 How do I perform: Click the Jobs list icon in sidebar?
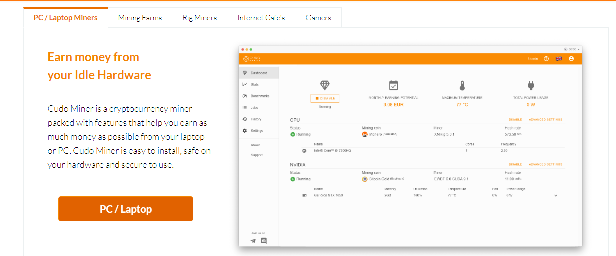[245, 107]
